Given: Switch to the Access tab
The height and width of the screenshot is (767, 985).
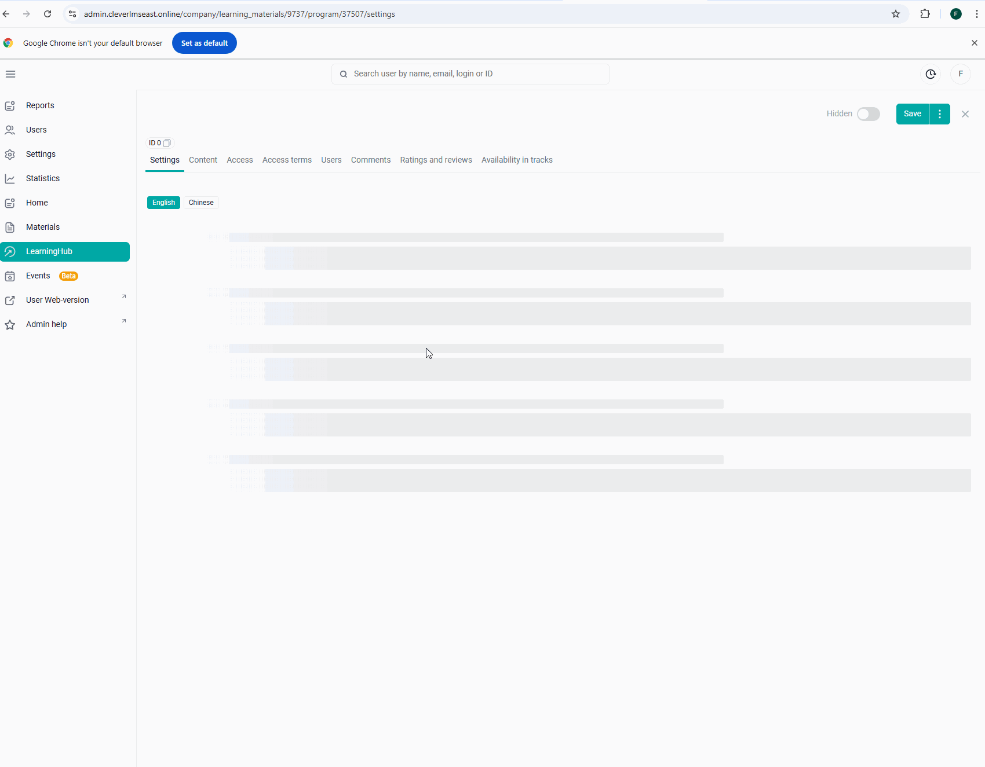Looking at the screenshot, I should (x=240, y=160).
